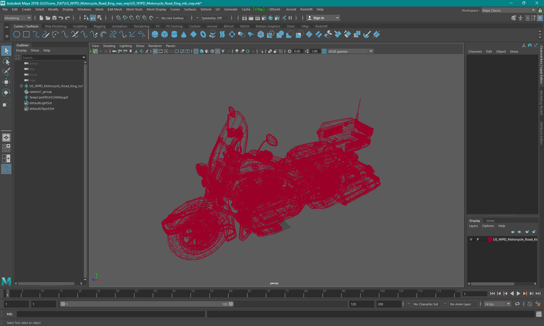Open the Workspace Maya Classic dropdown
Screen dimensions: 544x326
point(509,10)
